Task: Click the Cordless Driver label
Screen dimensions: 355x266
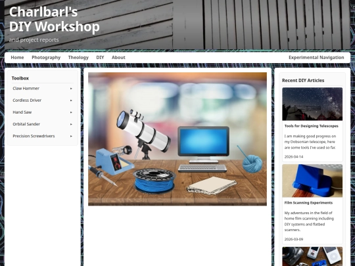Action: click(x=27, y=100)
